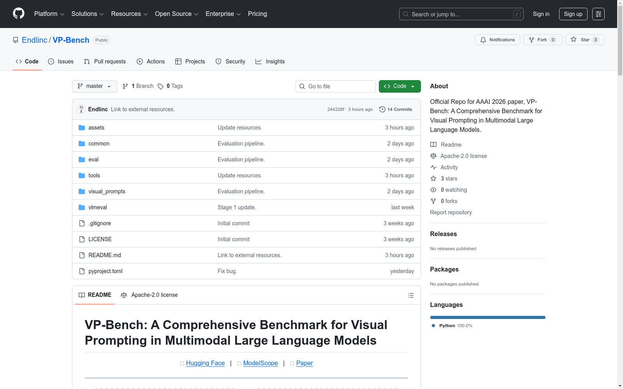Open the assets folder icon

(x=82, y=128)
